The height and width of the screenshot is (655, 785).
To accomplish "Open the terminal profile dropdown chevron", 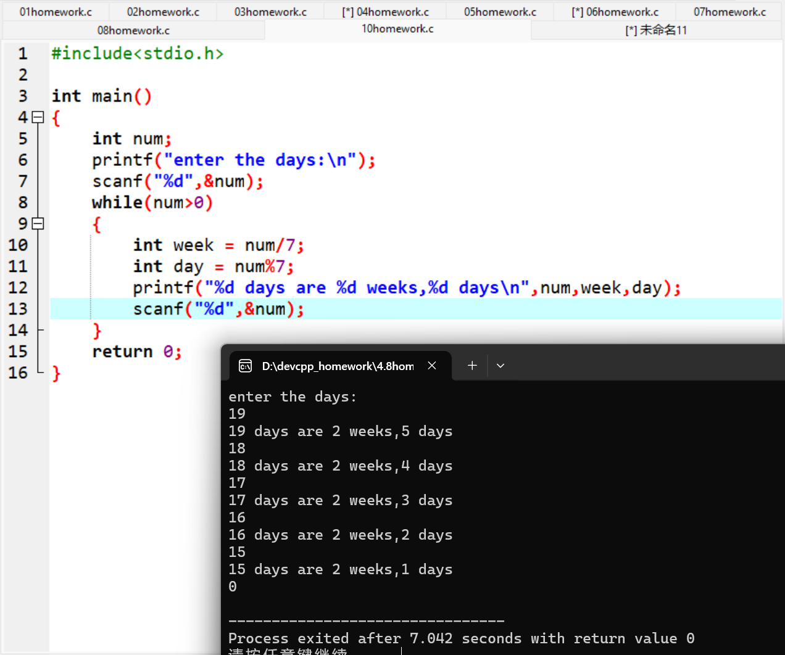I will (x=500, y=366).
